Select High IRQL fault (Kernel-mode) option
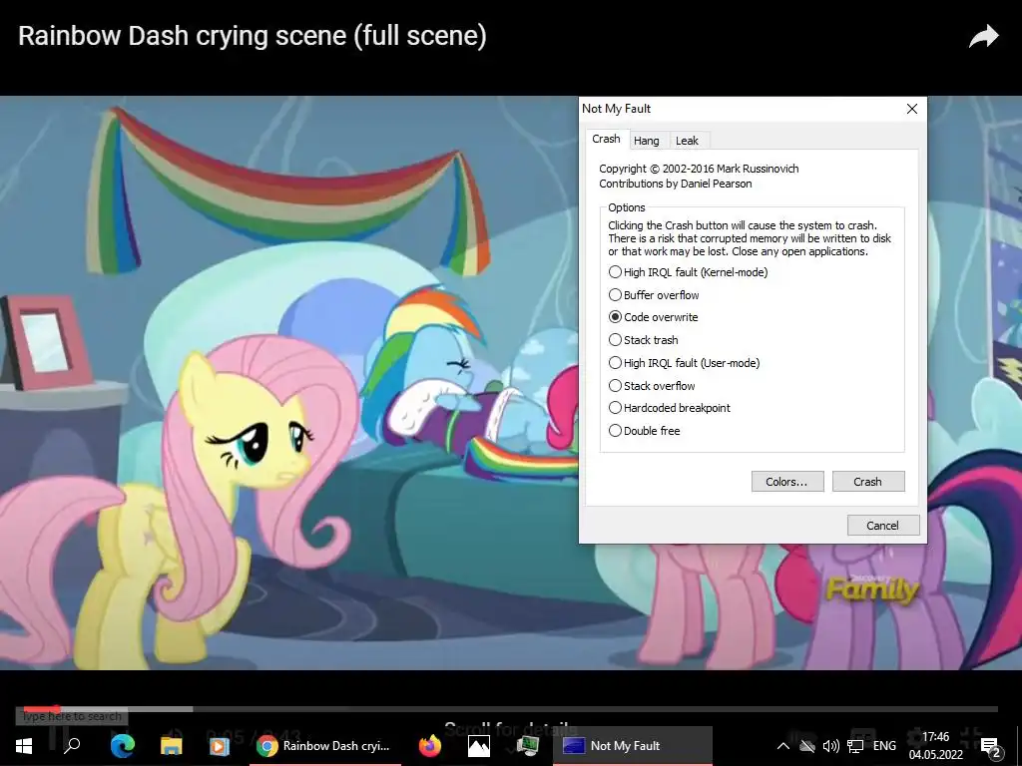Image resolution: width=1022 pixels, height=766 pixels. tap(689, 272)
